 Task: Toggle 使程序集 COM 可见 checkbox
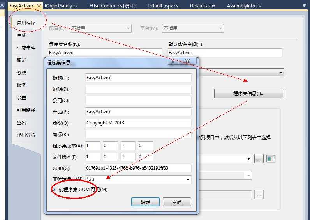coord(54,189)
